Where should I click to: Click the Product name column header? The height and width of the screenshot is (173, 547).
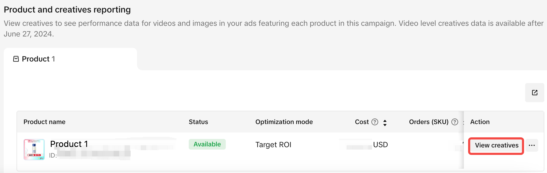(x=45, y=122)
